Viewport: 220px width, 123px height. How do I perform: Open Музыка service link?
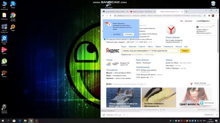(x=179, y=46)
